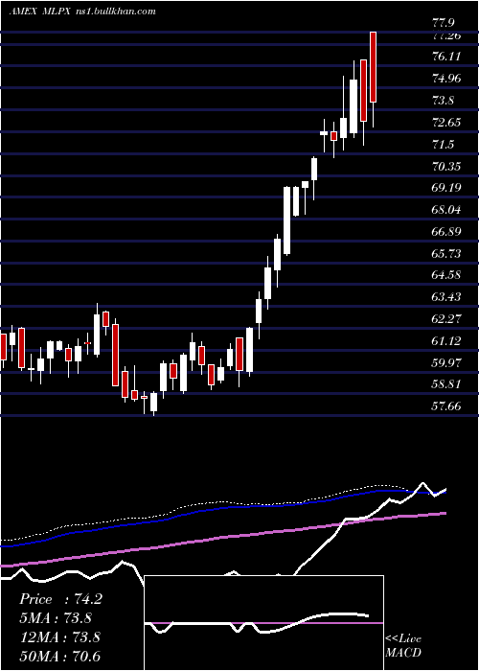479x671 pixels.
Task: Click the AMEX MLPX ns1.bullkhan.com header text
Action: [x=82, y=12]
